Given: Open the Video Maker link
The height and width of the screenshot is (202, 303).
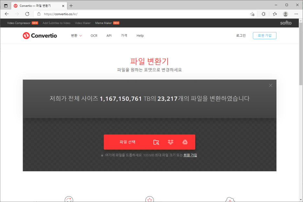Looking at the screenshot, I should (x=83, y=23).
